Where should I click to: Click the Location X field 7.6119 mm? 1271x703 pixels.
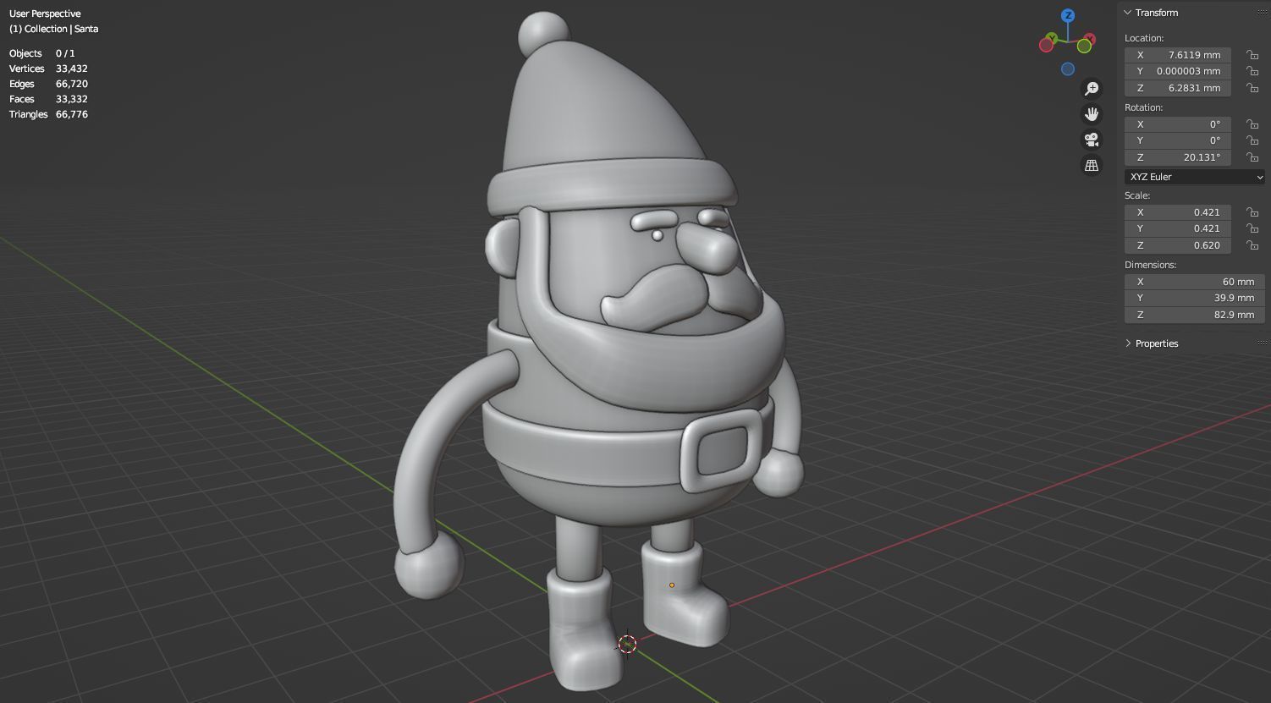click(1178, 55)
